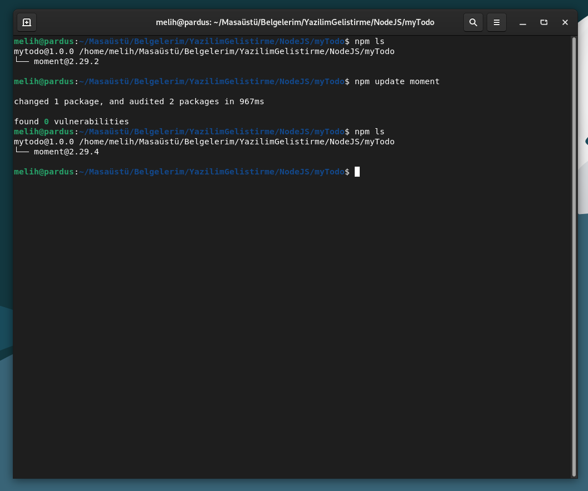This screenshot has width=588, height=491.
Task: Click the window title path text
Action: pos(295,22)
